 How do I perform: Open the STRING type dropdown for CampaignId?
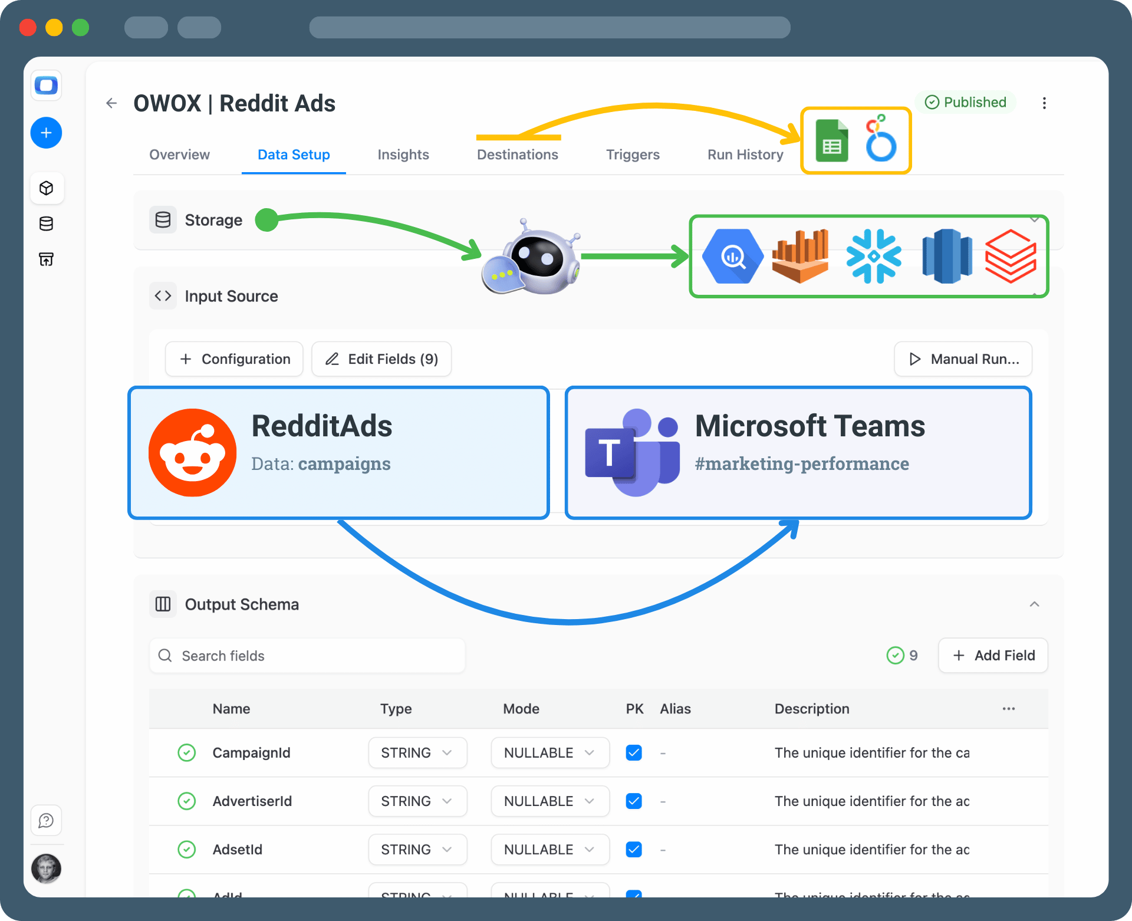click(x=417, y=752)
